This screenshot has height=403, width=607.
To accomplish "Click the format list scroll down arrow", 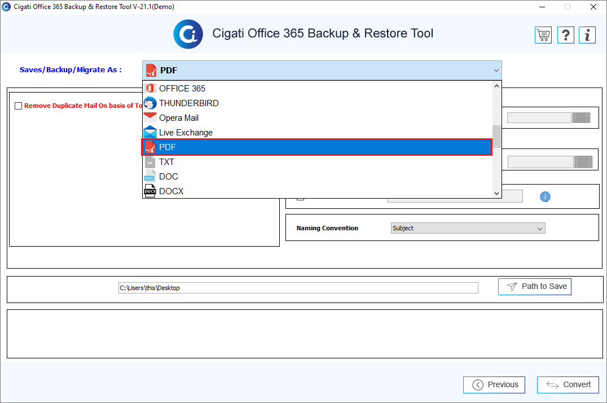I will tap(496, 194).
